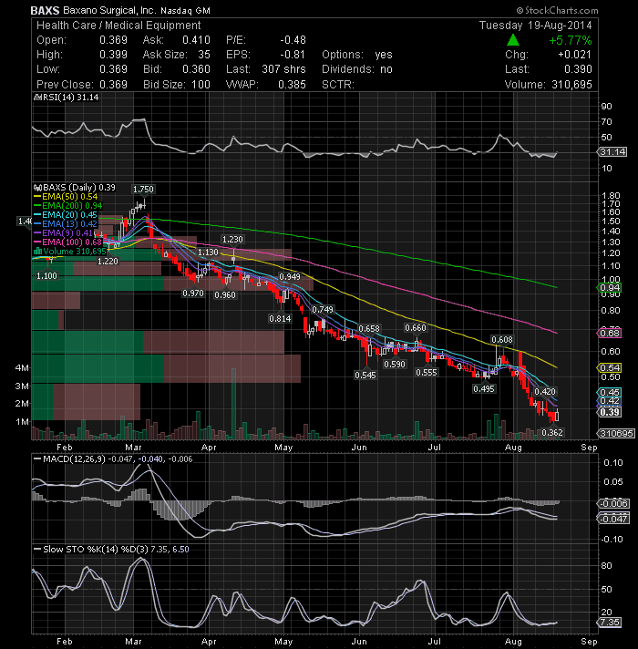638x649 pixels.
Task: Click the Ask Size value 35
Action: click(203, 55)
